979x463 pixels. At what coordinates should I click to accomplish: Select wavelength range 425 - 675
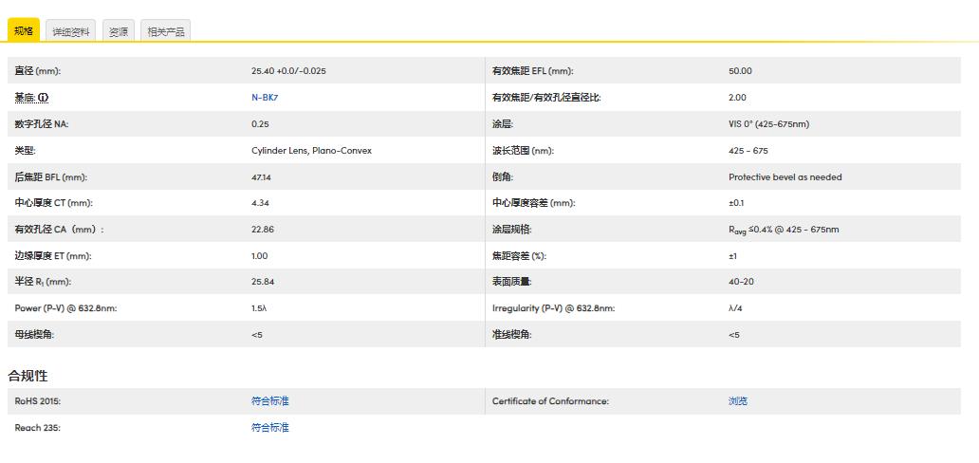[748, 151]
